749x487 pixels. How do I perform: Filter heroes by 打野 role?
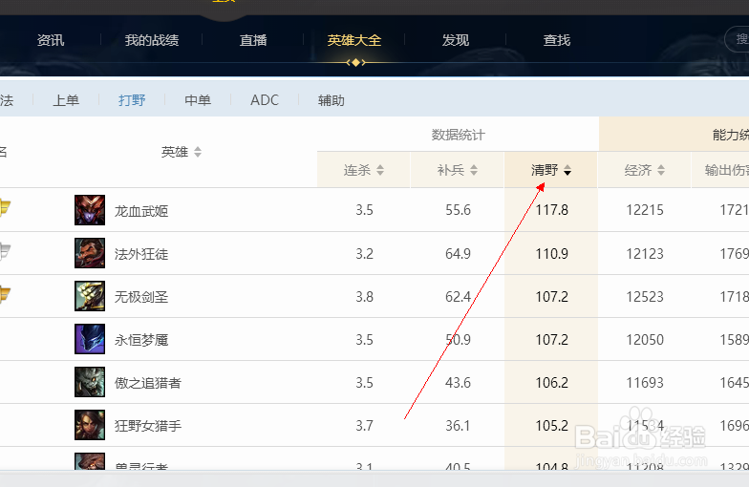tap(132, 100)
